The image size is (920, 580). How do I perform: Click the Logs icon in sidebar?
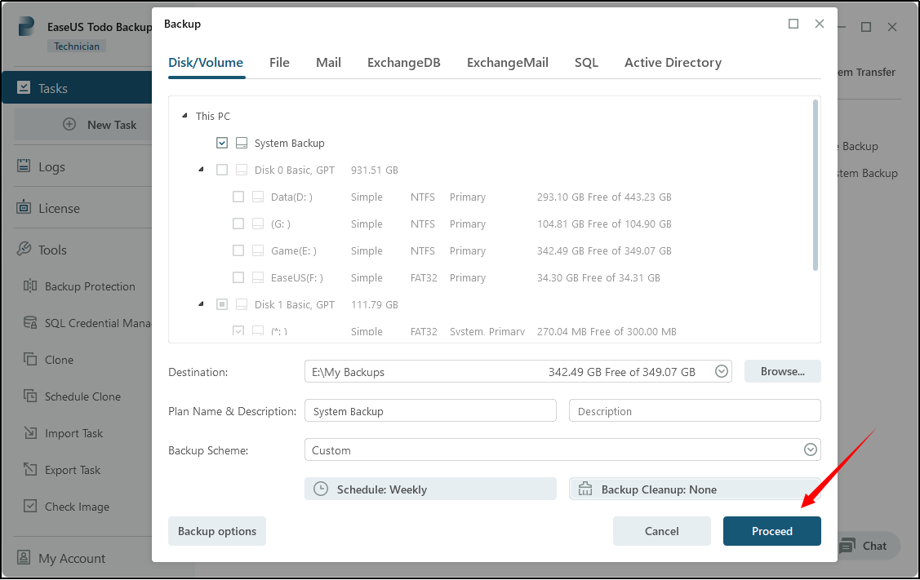click(24, 166)
